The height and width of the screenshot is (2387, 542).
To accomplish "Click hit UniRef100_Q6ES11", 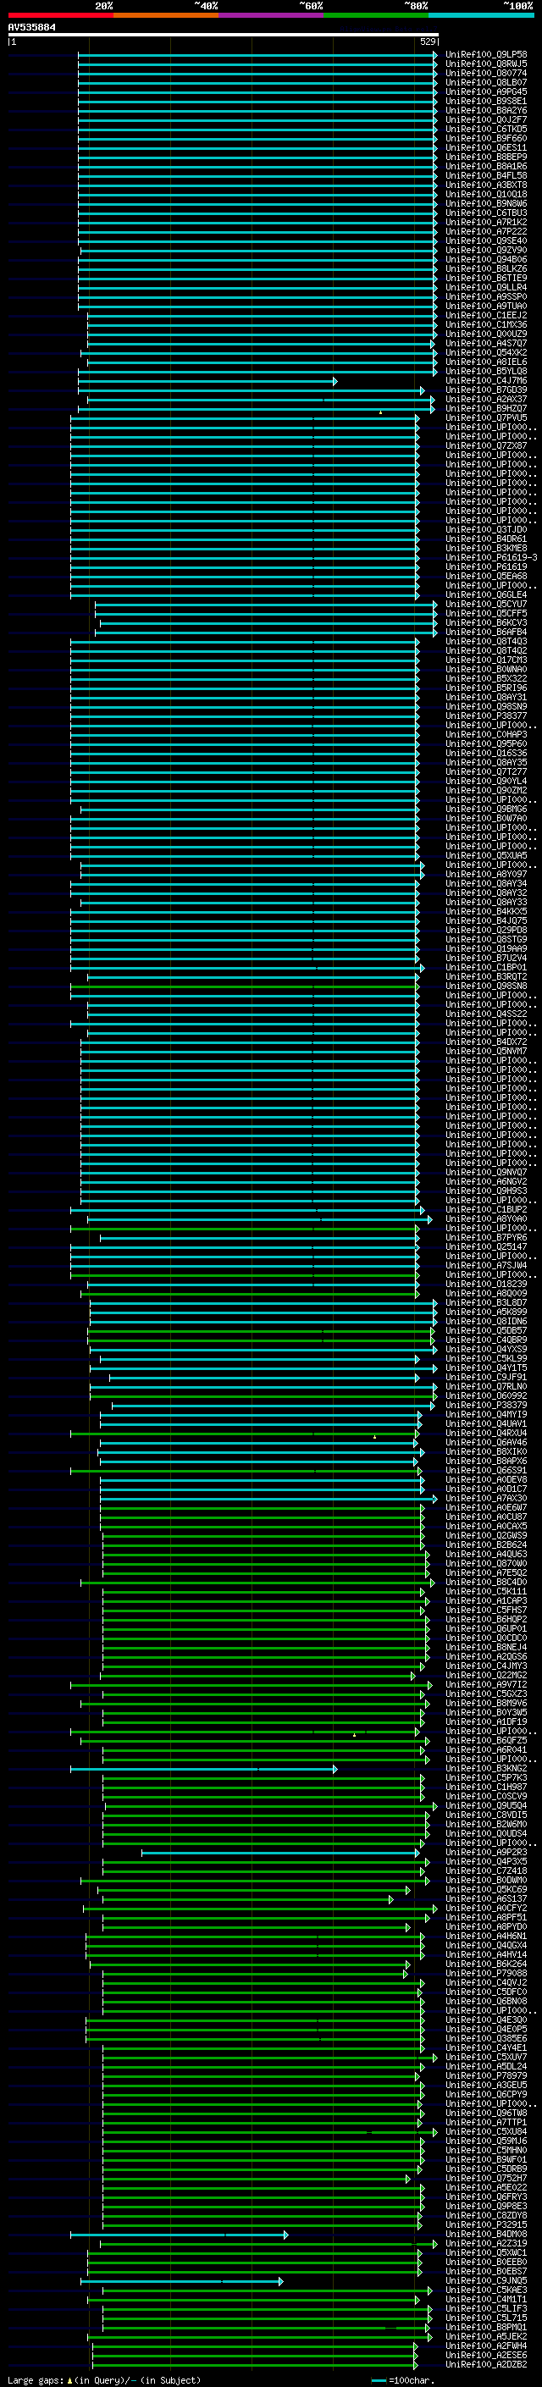I will [x=486, y=147].
